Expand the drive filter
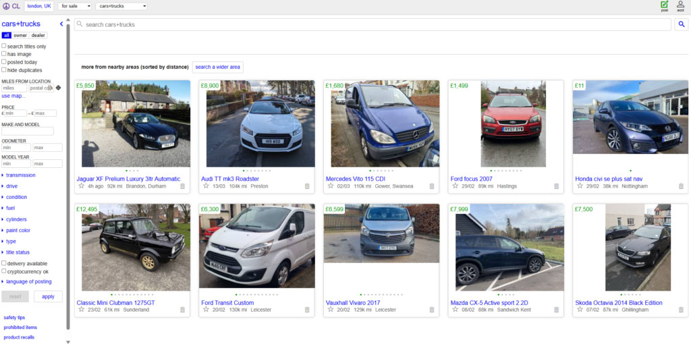 (x=9, y=186)
